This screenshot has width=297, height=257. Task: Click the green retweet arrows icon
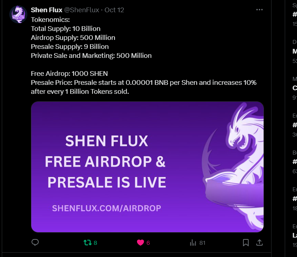[x=87, y=243]
